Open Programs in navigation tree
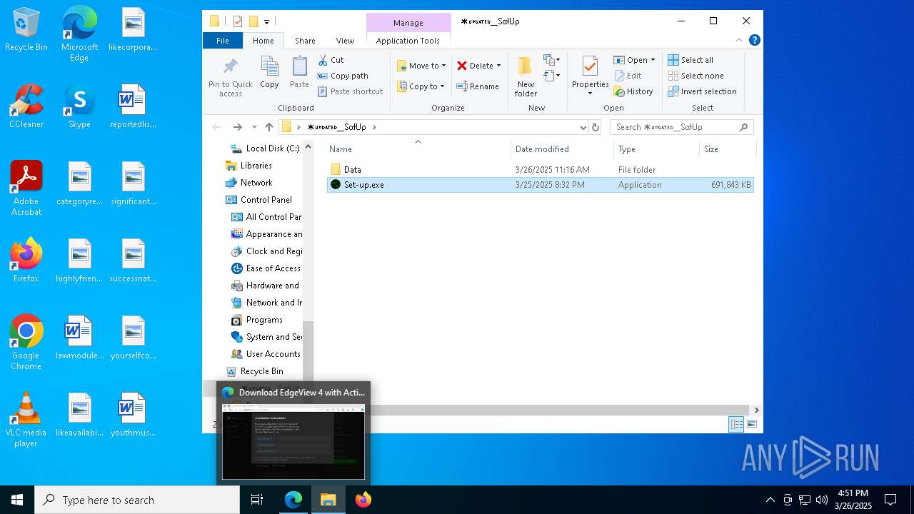The image size is (914, 514). coord(257,320)
